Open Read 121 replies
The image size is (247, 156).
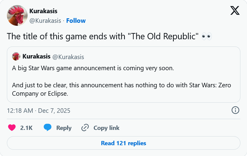tap(123, 143)
